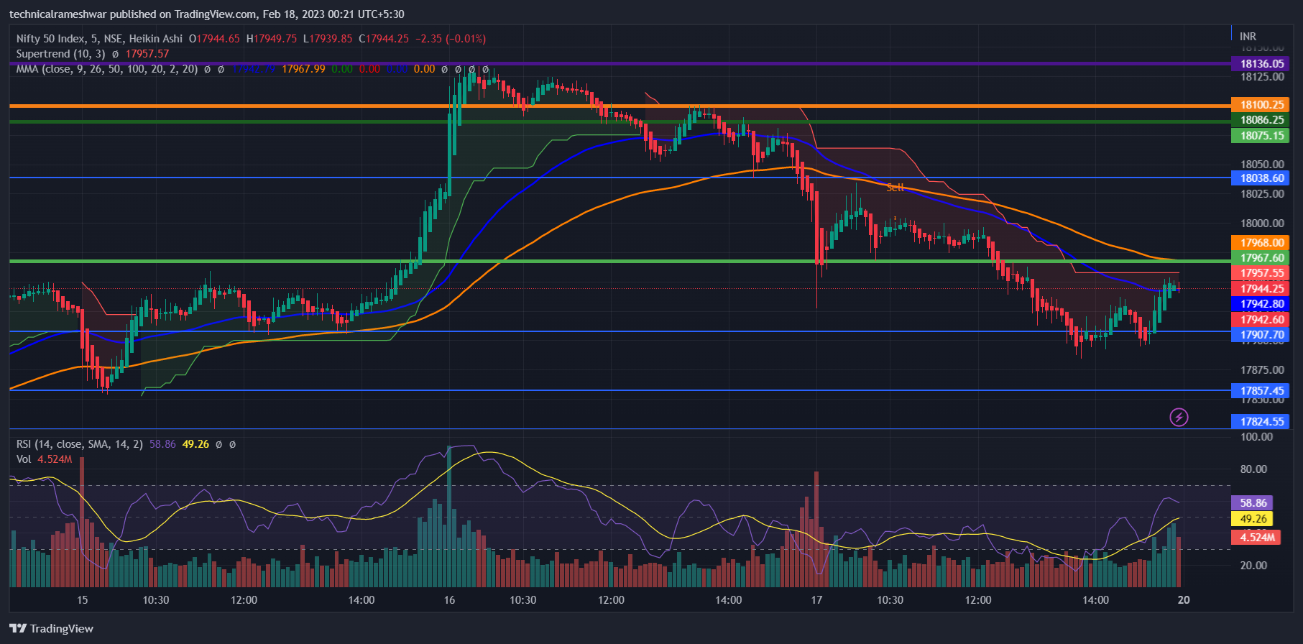Click the yellow 49.26 RSI average tag

pos(1252,519)
